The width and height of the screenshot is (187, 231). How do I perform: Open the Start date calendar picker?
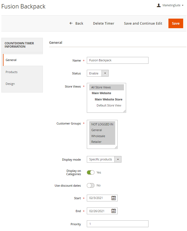(x=114, y=198)
